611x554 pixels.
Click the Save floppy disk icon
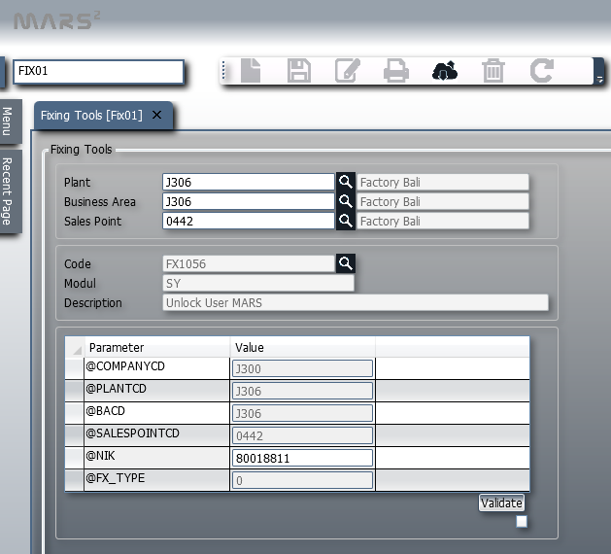click(299, 71)
